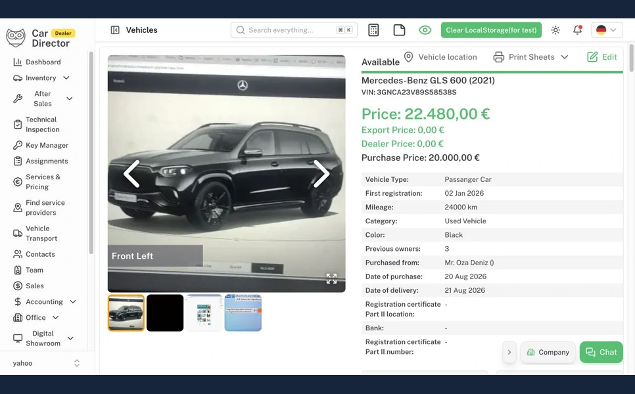The height and width of the screenshot is (394, 635).
Task: Click the Technical Inspection clipboard-check icon
Action: tap(18, 125)
